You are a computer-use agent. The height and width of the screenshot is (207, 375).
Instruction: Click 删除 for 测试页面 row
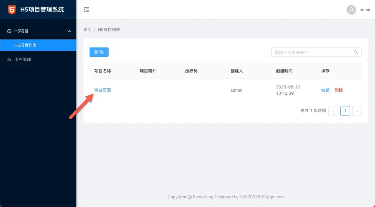pyautogui.click(x=339, y=90)
